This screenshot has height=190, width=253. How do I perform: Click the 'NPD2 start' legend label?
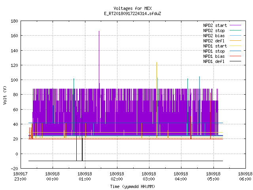(215, 25)
